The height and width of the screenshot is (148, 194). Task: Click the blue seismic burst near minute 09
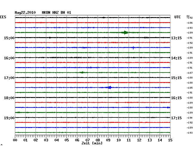click(110, 87)
